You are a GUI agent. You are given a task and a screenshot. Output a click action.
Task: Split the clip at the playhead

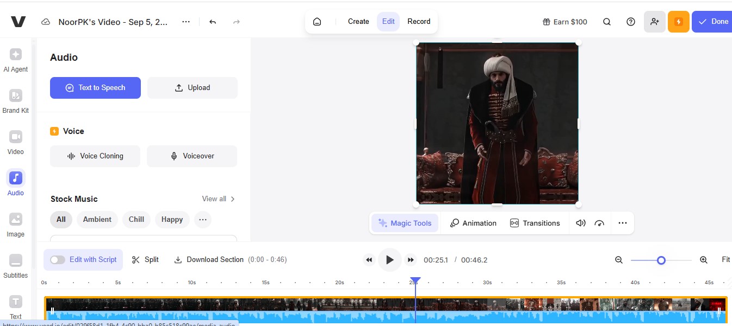coord(145,259)
